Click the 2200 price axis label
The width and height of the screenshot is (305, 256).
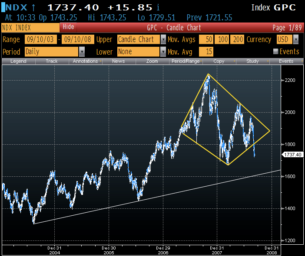click(x=290, y=80)
